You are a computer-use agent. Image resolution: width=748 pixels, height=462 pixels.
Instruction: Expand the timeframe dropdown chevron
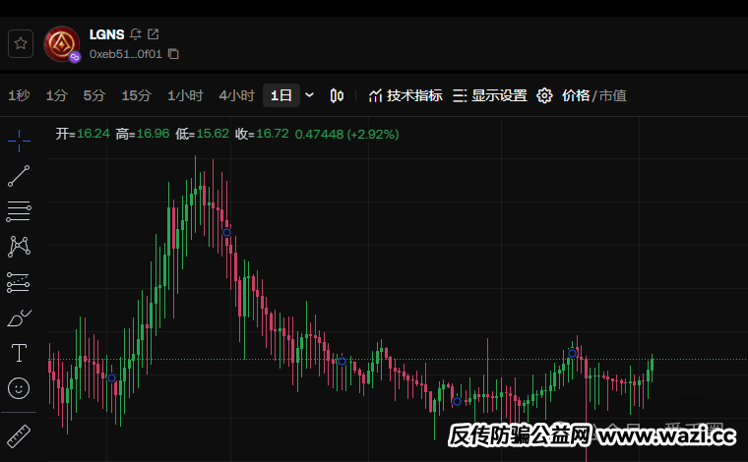pyautogui.click(x=309, y=95)
